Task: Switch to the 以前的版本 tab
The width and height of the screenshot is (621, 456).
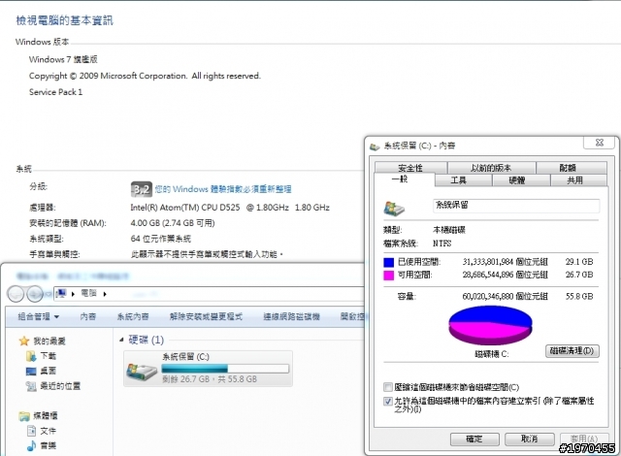Action: click(x=491, y=168)
